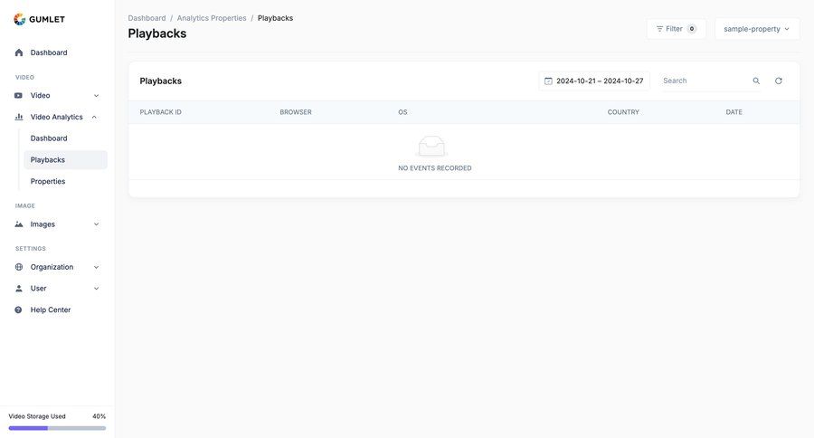Click the User person icon
The image size is (814, 438).
(19, 289)
